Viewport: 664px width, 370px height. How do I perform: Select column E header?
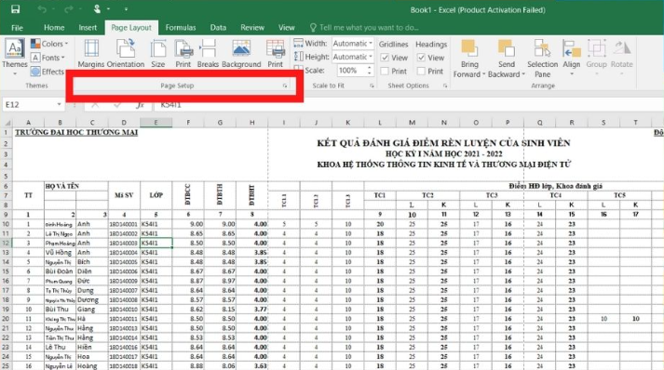(x=156, y=123)
